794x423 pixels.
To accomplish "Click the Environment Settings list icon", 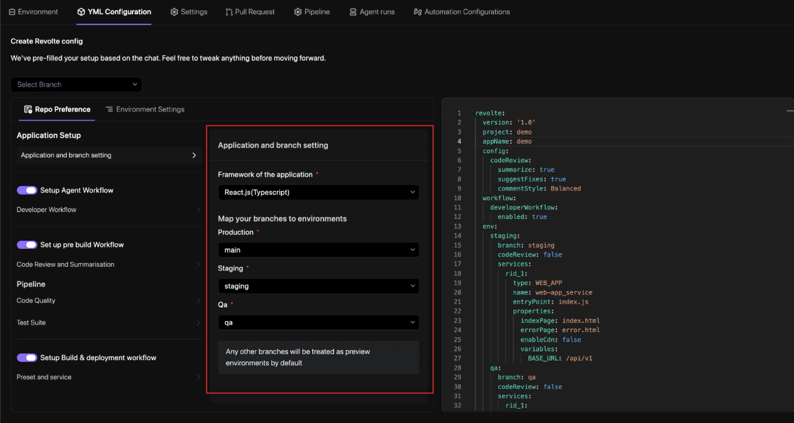I will click(x=109, y=109).
